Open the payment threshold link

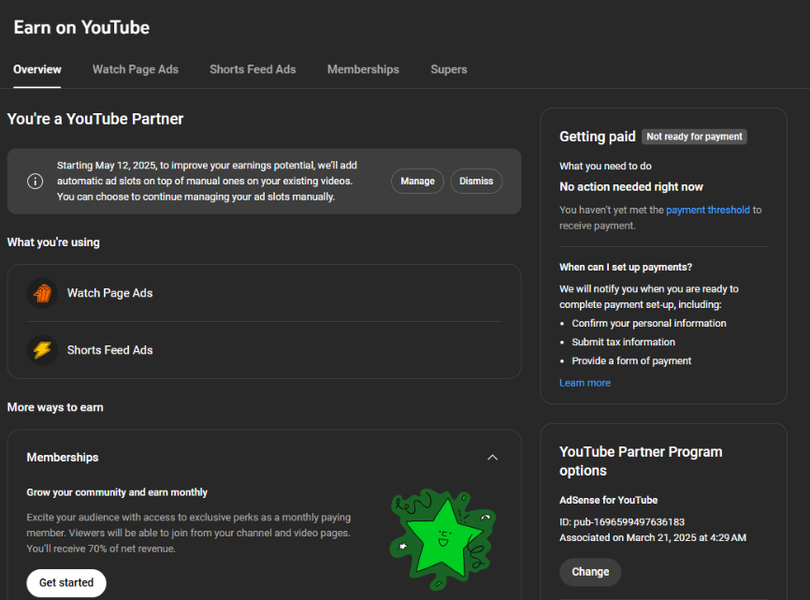click(x=708, y=210)
